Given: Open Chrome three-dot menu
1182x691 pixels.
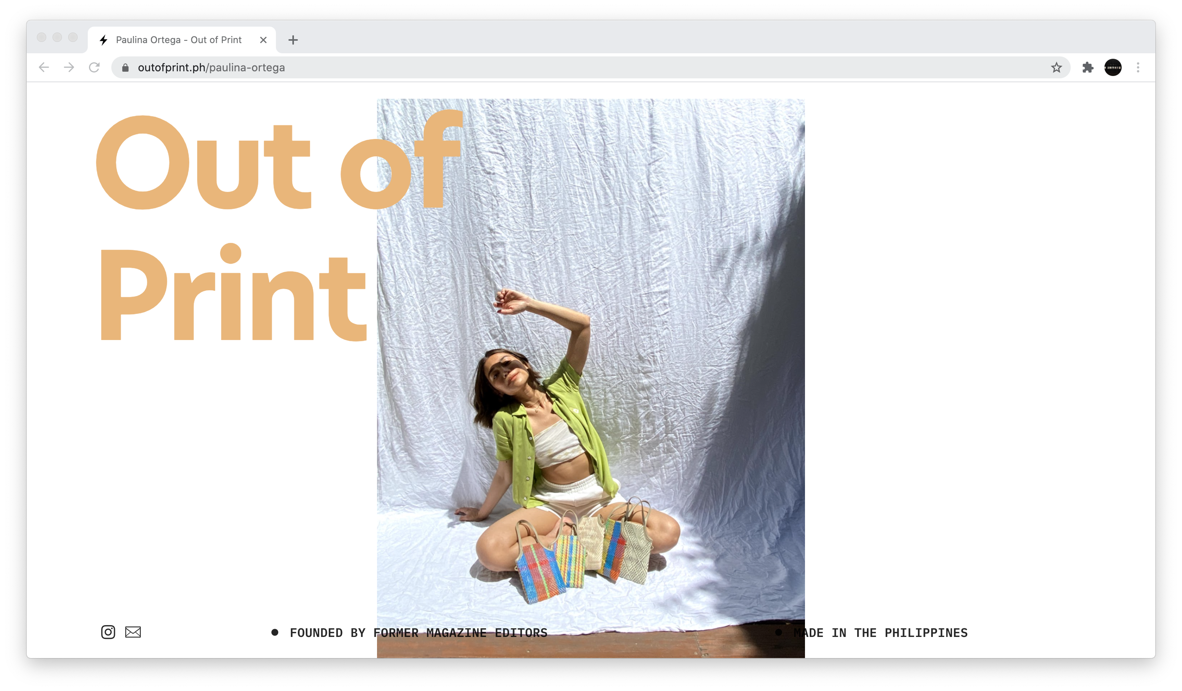Looking at the screenshot, I should 1138,67.
